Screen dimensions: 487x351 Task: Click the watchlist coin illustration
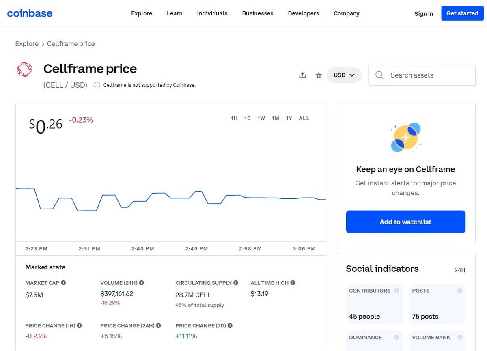click(x=406, y=137)
